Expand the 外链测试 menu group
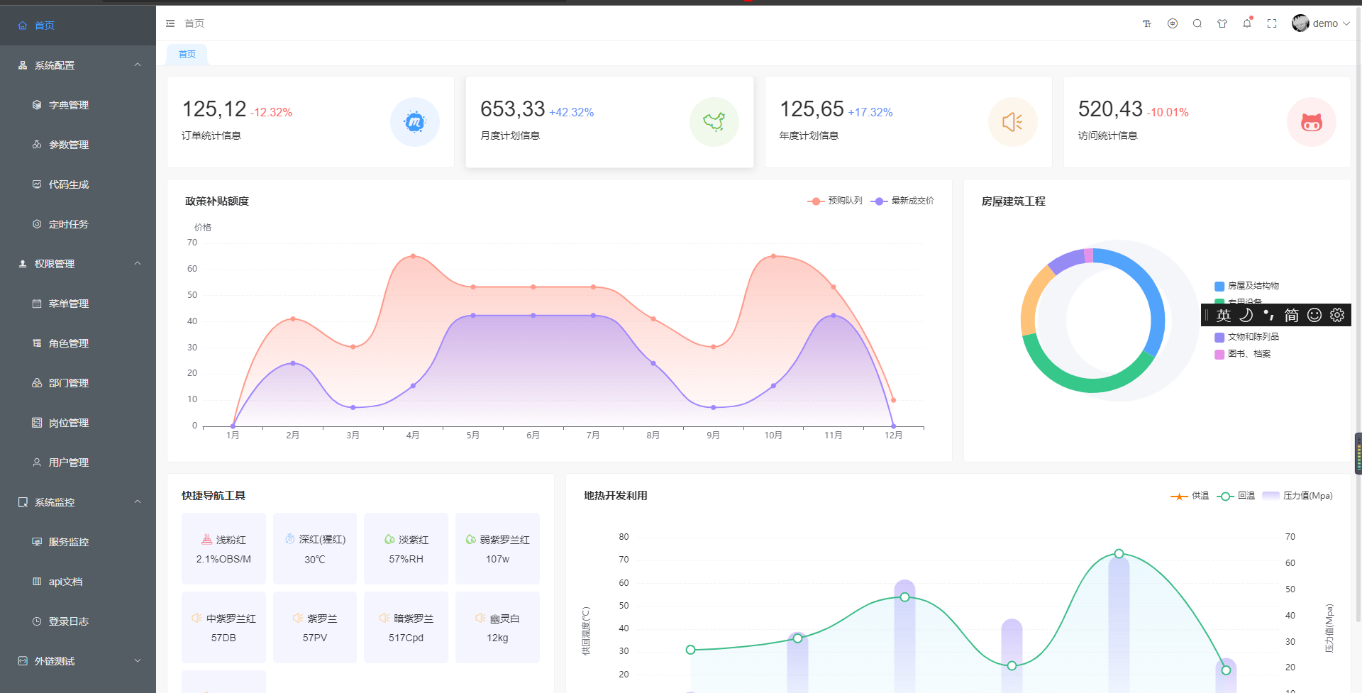This screenshot has width=1362, height=693. click(78, 661)
